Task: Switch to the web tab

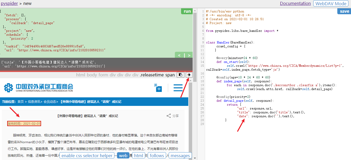Action: [x=123, y=156]
